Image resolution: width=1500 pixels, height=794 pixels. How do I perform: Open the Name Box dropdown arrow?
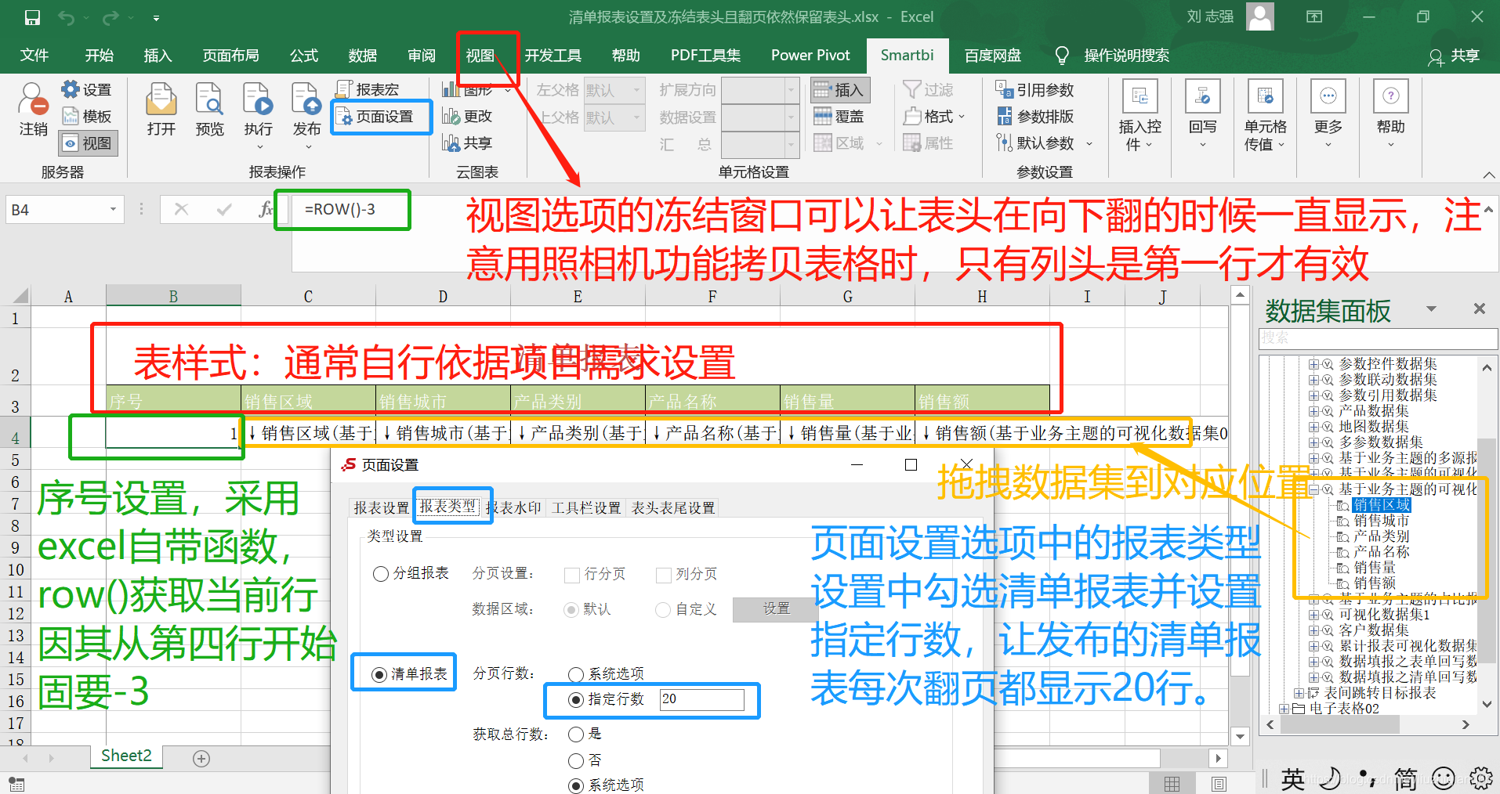(x=114, y=209)
